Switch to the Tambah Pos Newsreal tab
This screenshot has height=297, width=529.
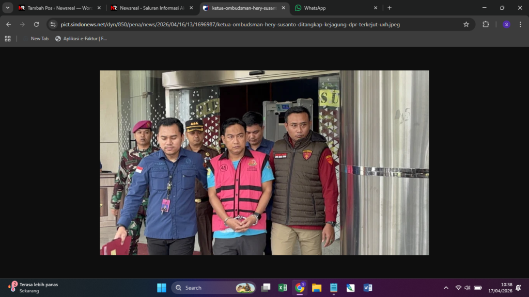(56, 8)
